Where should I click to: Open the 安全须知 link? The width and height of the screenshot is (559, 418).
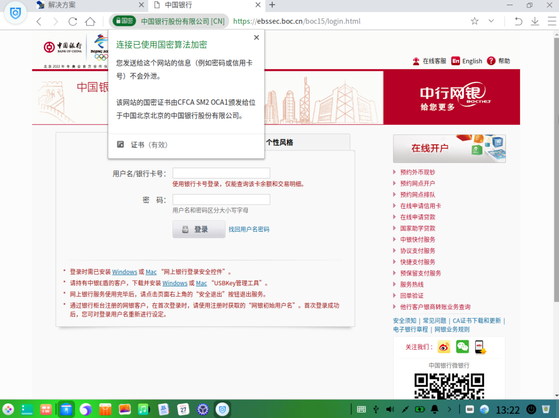(x=404, y=321)
